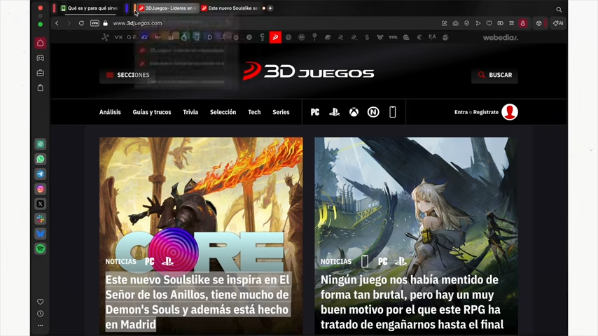Open the Guías y trucos section
Viewport: 598px width, 336px height.
[152, 112]
